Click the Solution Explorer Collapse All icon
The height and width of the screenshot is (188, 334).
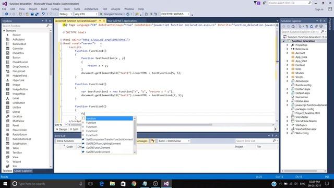(x=316, y=27)
